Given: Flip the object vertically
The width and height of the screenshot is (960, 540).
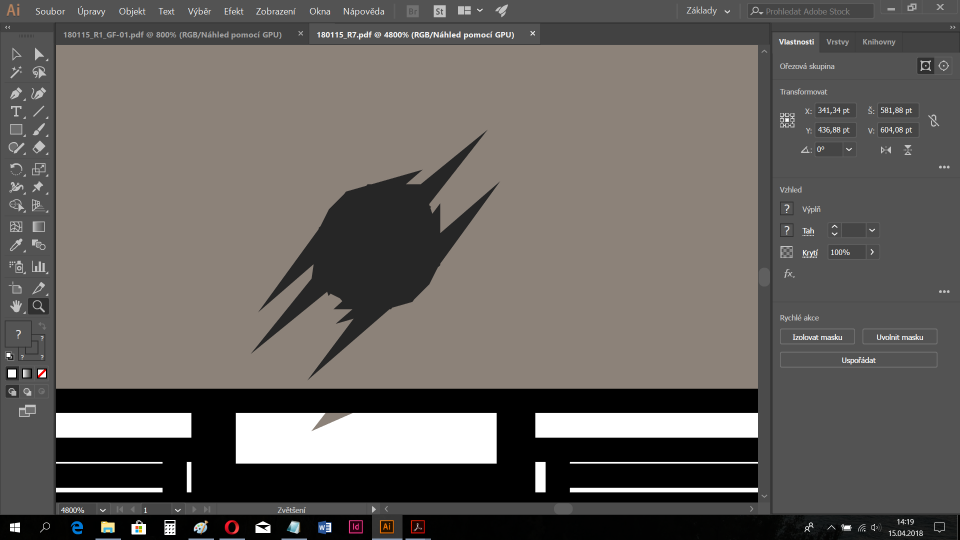Looking at the screenshot, I should point(908,150).
